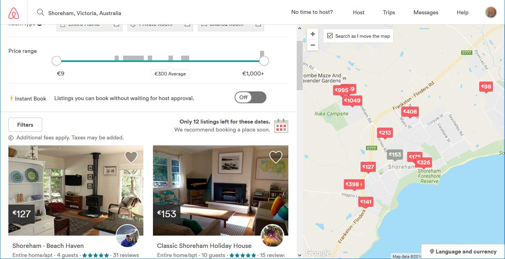Toggle Instant Book switch on
Screen dimensions: 505x259
coord(250,97)
